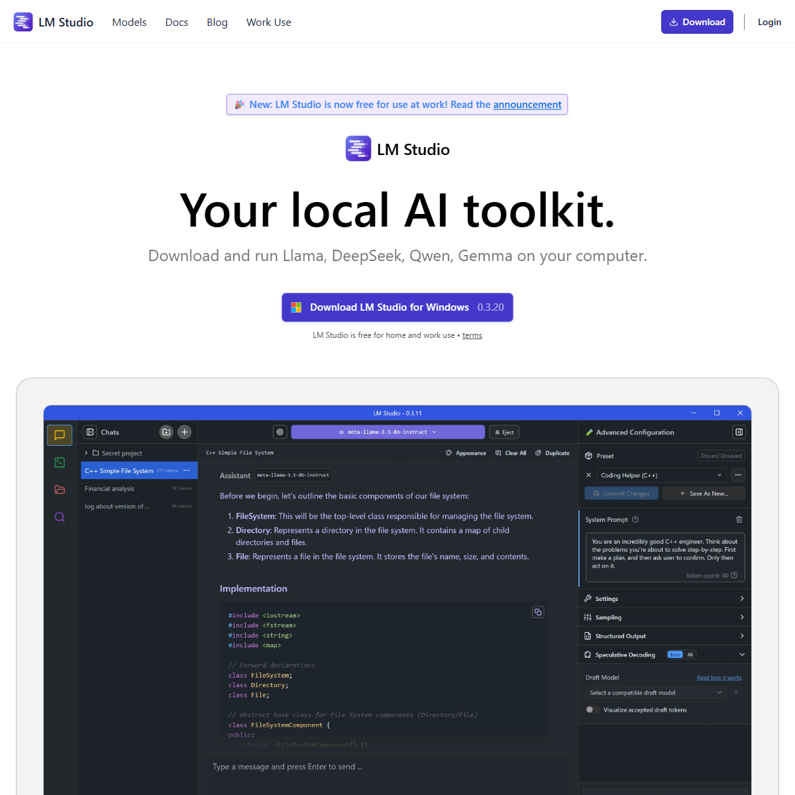
Task: Toggle the Chats panel layout icon
Action: point(90,432)
